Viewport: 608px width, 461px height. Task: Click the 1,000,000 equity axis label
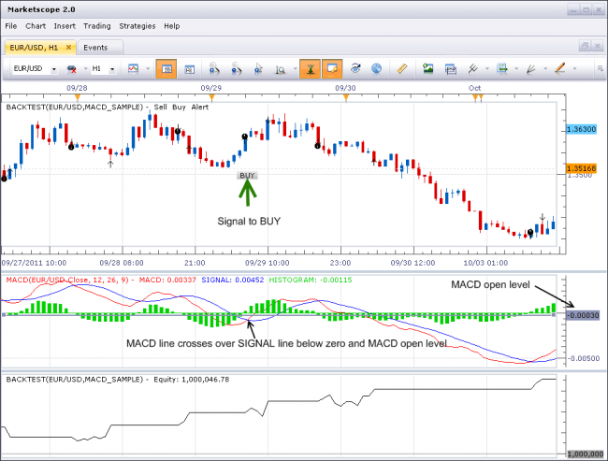point(586,454)
